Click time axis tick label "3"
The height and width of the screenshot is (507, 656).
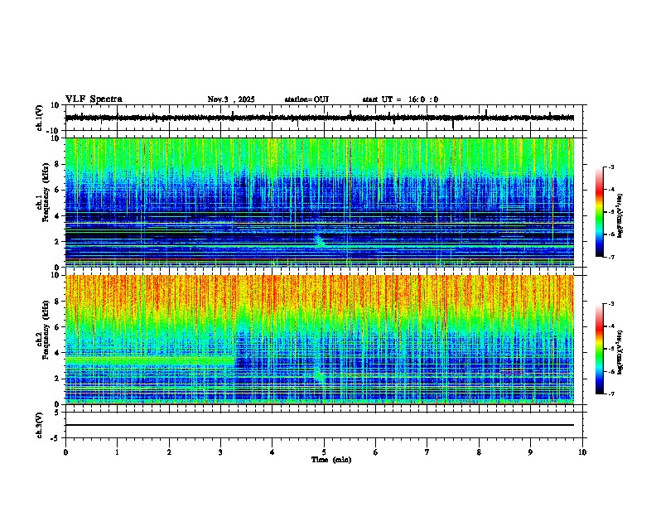220,452
